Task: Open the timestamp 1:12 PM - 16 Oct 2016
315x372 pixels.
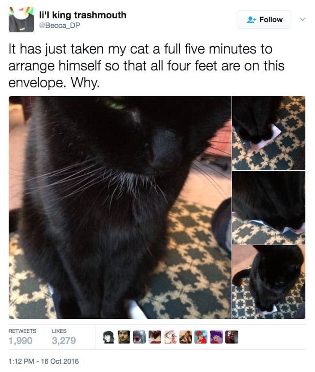Action: [43, 361]
